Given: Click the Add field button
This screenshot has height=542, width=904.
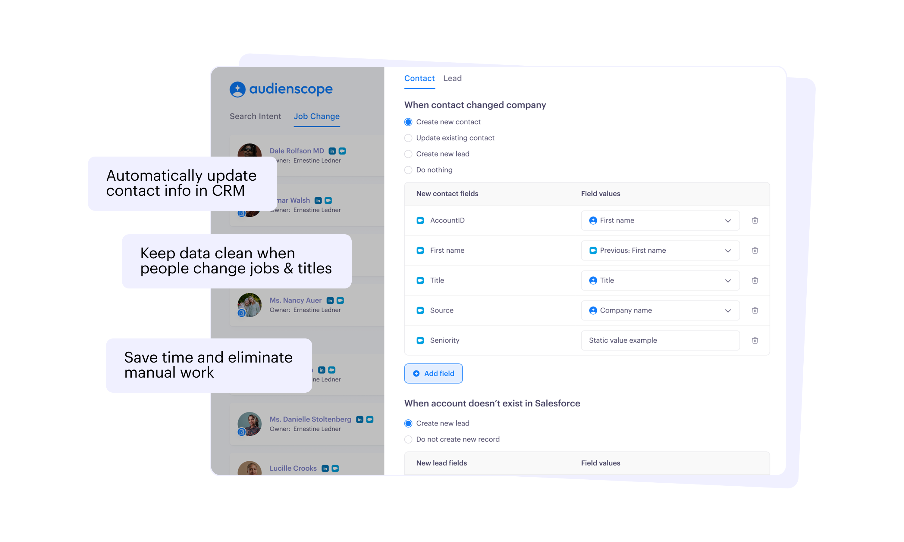Looking at the screenshot, I should coord(433,373).
